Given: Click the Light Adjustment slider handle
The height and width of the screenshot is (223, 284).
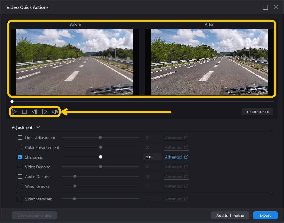Looking at the screenshot, I should 100,137.
